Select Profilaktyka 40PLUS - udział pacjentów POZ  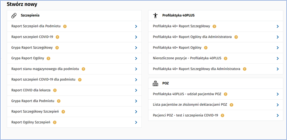pos(187,94)
